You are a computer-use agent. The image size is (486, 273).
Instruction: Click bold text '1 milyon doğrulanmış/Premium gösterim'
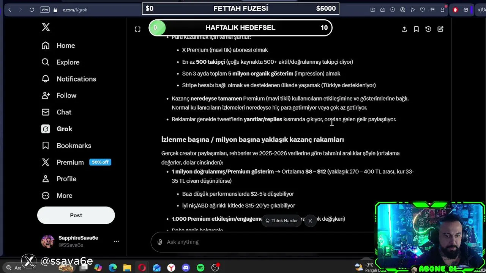pyautogui.click(x=222, y=172)
